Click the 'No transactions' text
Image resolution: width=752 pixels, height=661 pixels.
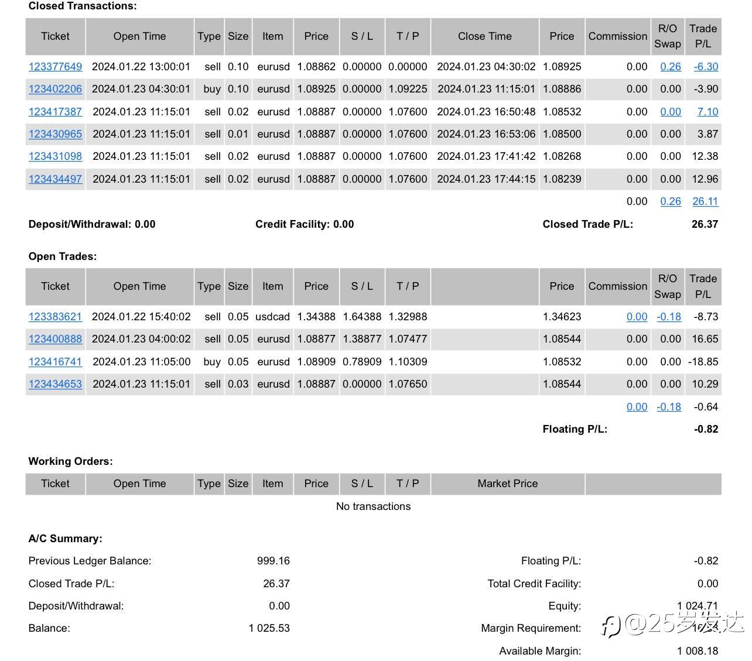(x=373, y=506)
